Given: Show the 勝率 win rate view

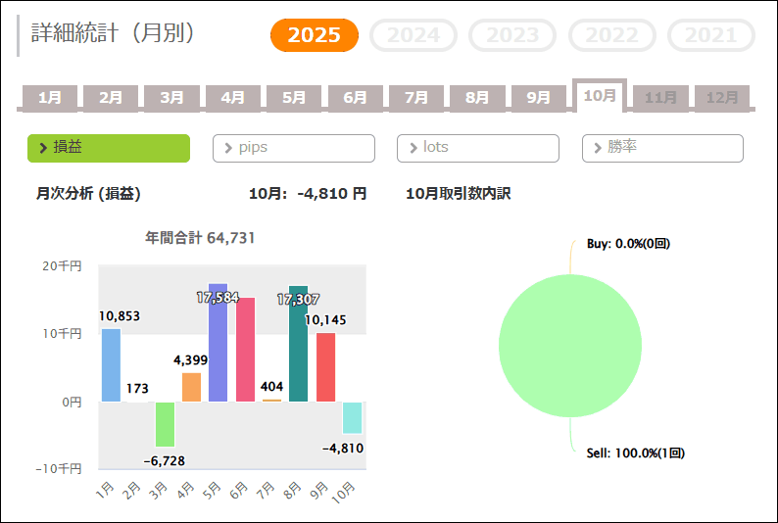Looking at the screenshot, I should 662,148.
